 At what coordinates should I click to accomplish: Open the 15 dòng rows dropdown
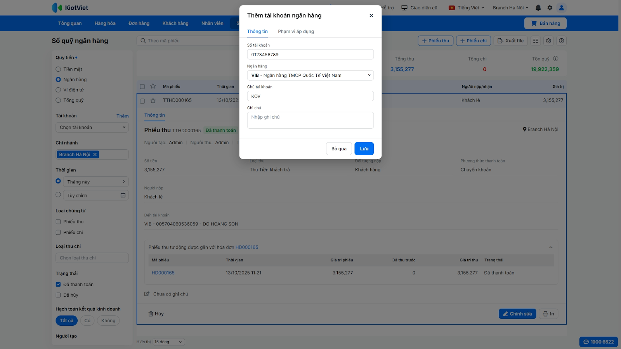[169, 342]
